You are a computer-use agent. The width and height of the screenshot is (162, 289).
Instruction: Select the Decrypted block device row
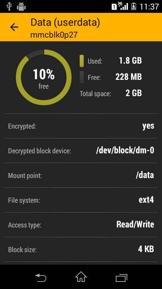pos(81,151)
